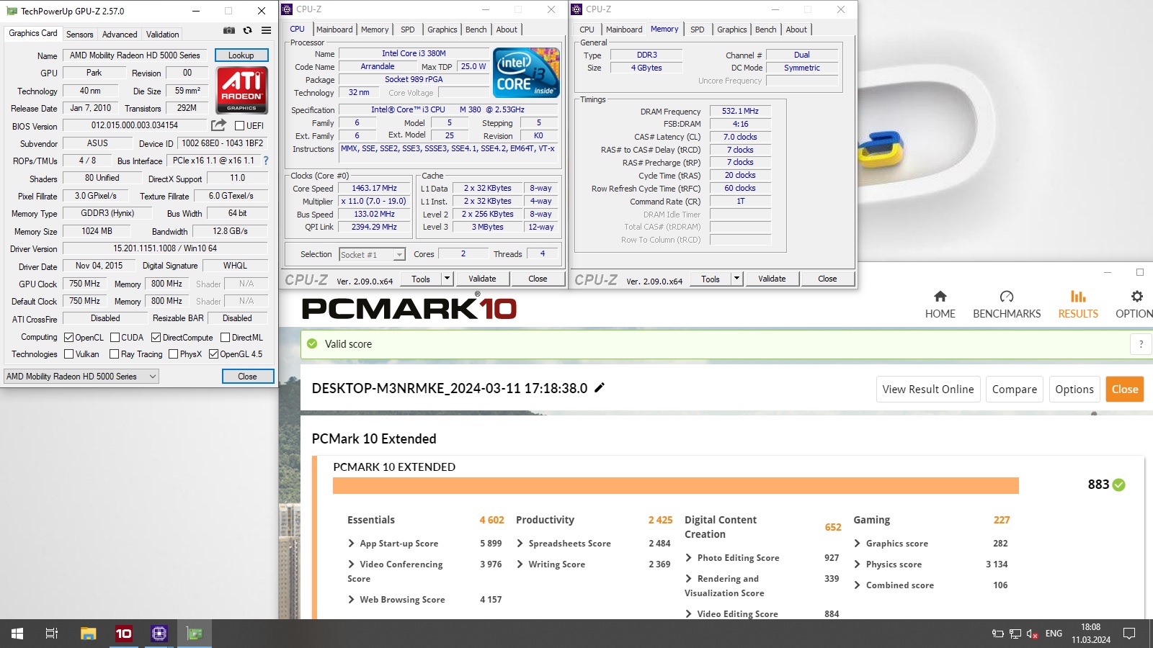The height and width of the screenshot is (648, 1153).
Task: Toggle the CUDA checkbox
Action: click(x=115, y=337)
